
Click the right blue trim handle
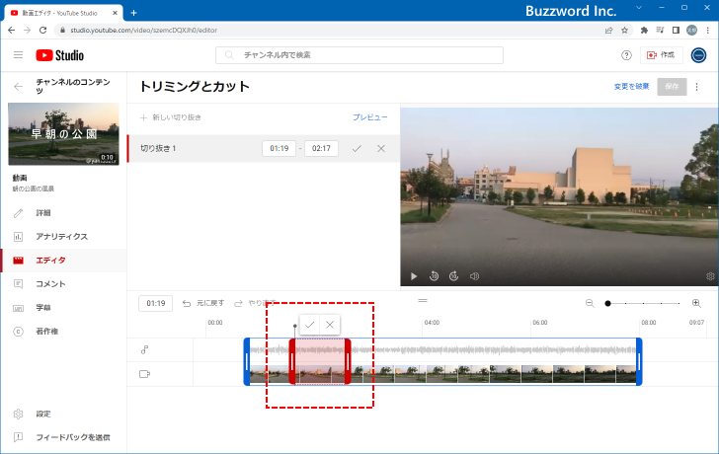[639, 361]
